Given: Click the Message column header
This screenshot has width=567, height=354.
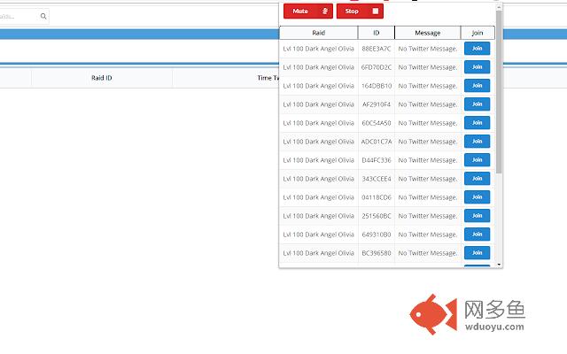Looking at the screenshot, I should click(x=427, y=33).
